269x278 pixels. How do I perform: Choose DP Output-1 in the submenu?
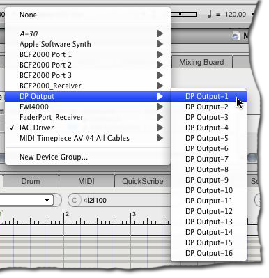pyautogui.click(x=208, y=96)
